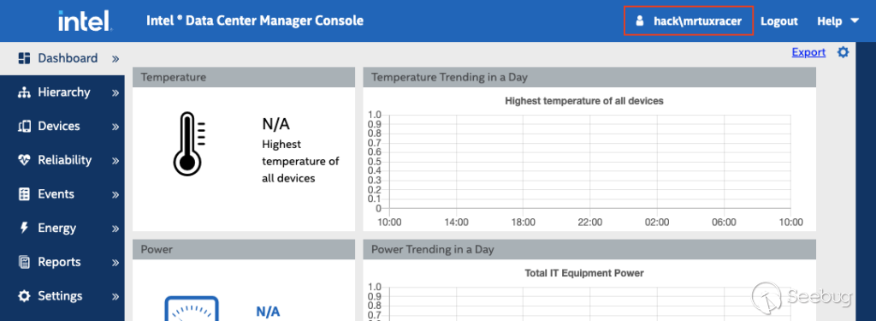
Task: Open dashboard settings gear icon
Action: (x=843, y=52)
